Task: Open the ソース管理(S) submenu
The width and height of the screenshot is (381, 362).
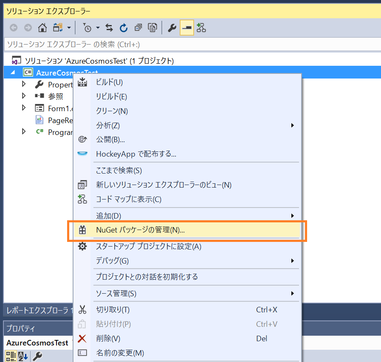Action: (x=187, y=294)
